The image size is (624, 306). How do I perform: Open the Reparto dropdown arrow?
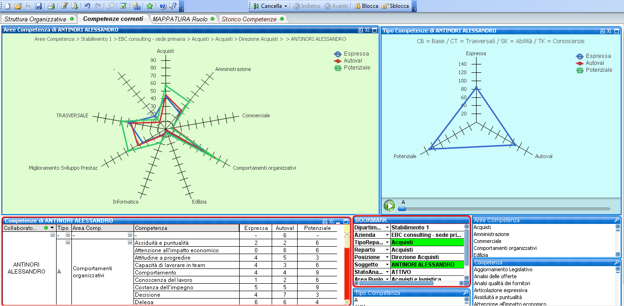[387, 250]
